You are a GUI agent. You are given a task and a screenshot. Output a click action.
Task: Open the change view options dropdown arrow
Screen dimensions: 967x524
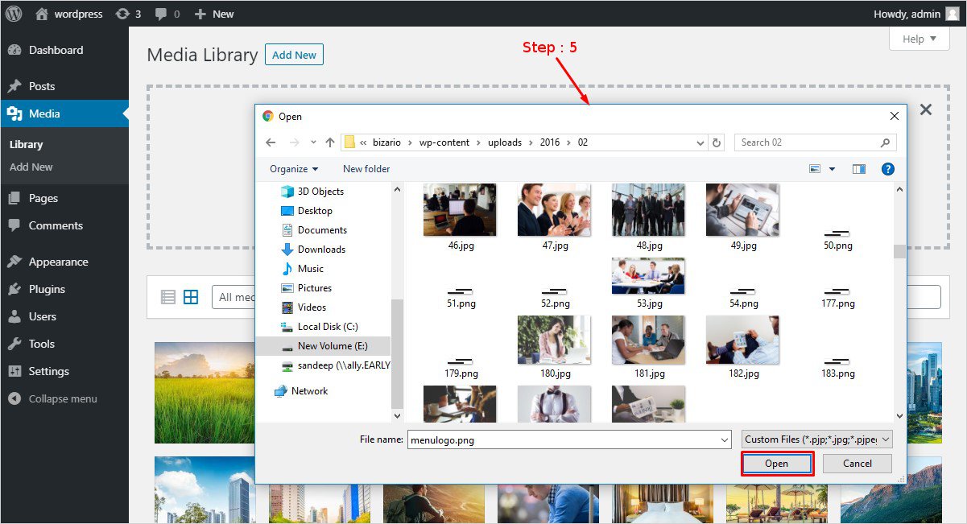[x=832, y=169]
